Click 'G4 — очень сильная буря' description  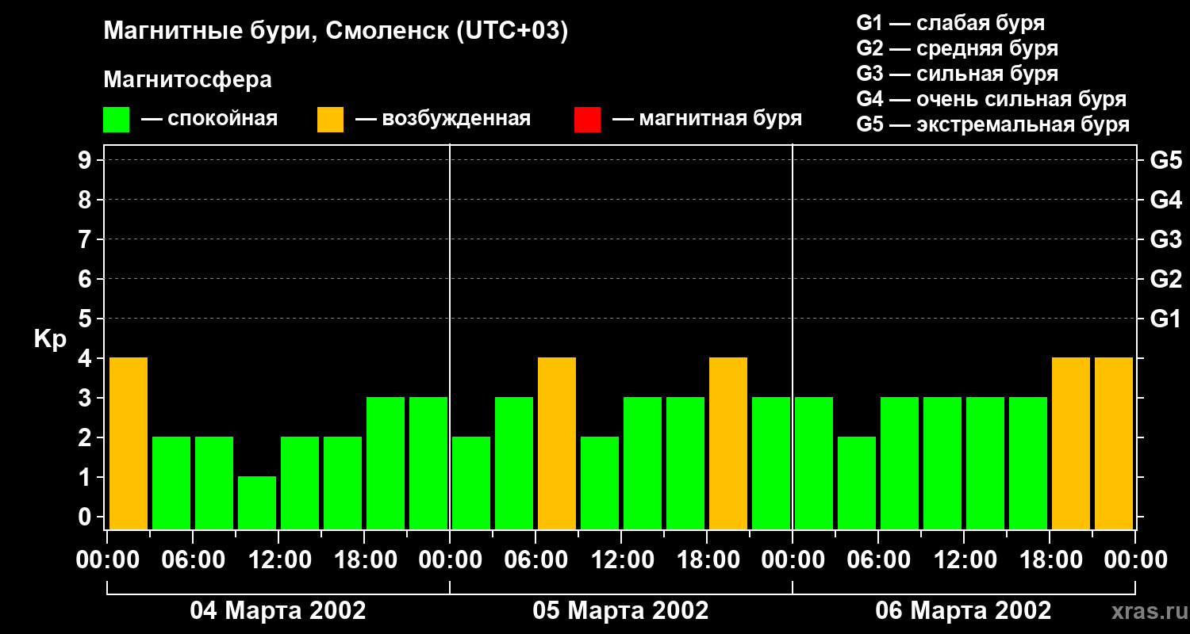pyautogui.click(x=991, y=99)
